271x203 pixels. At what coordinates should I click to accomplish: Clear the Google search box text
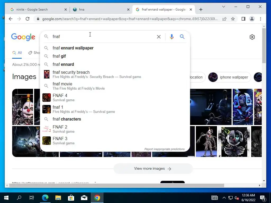click(159, 36)
